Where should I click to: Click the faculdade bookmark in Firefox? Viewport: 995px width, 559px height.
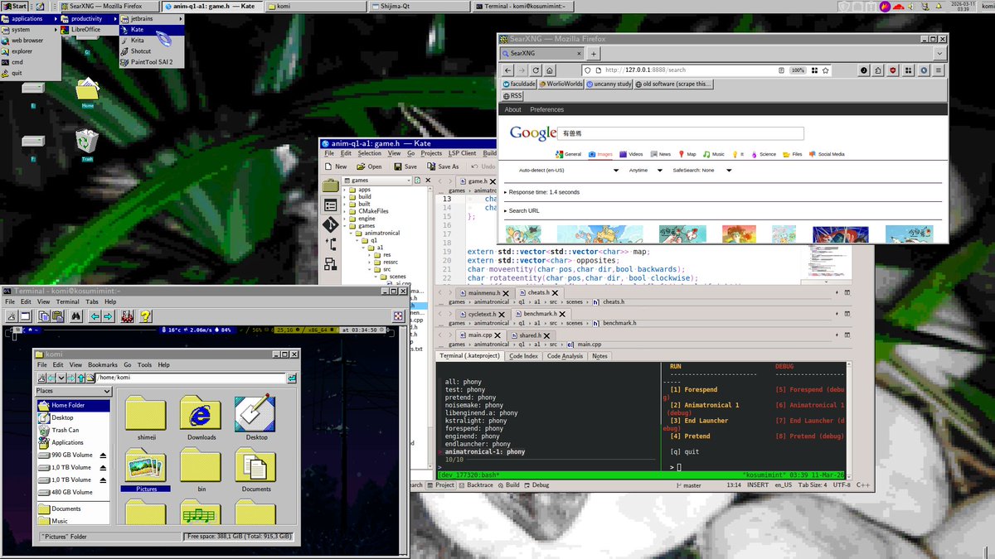[521, 84]
